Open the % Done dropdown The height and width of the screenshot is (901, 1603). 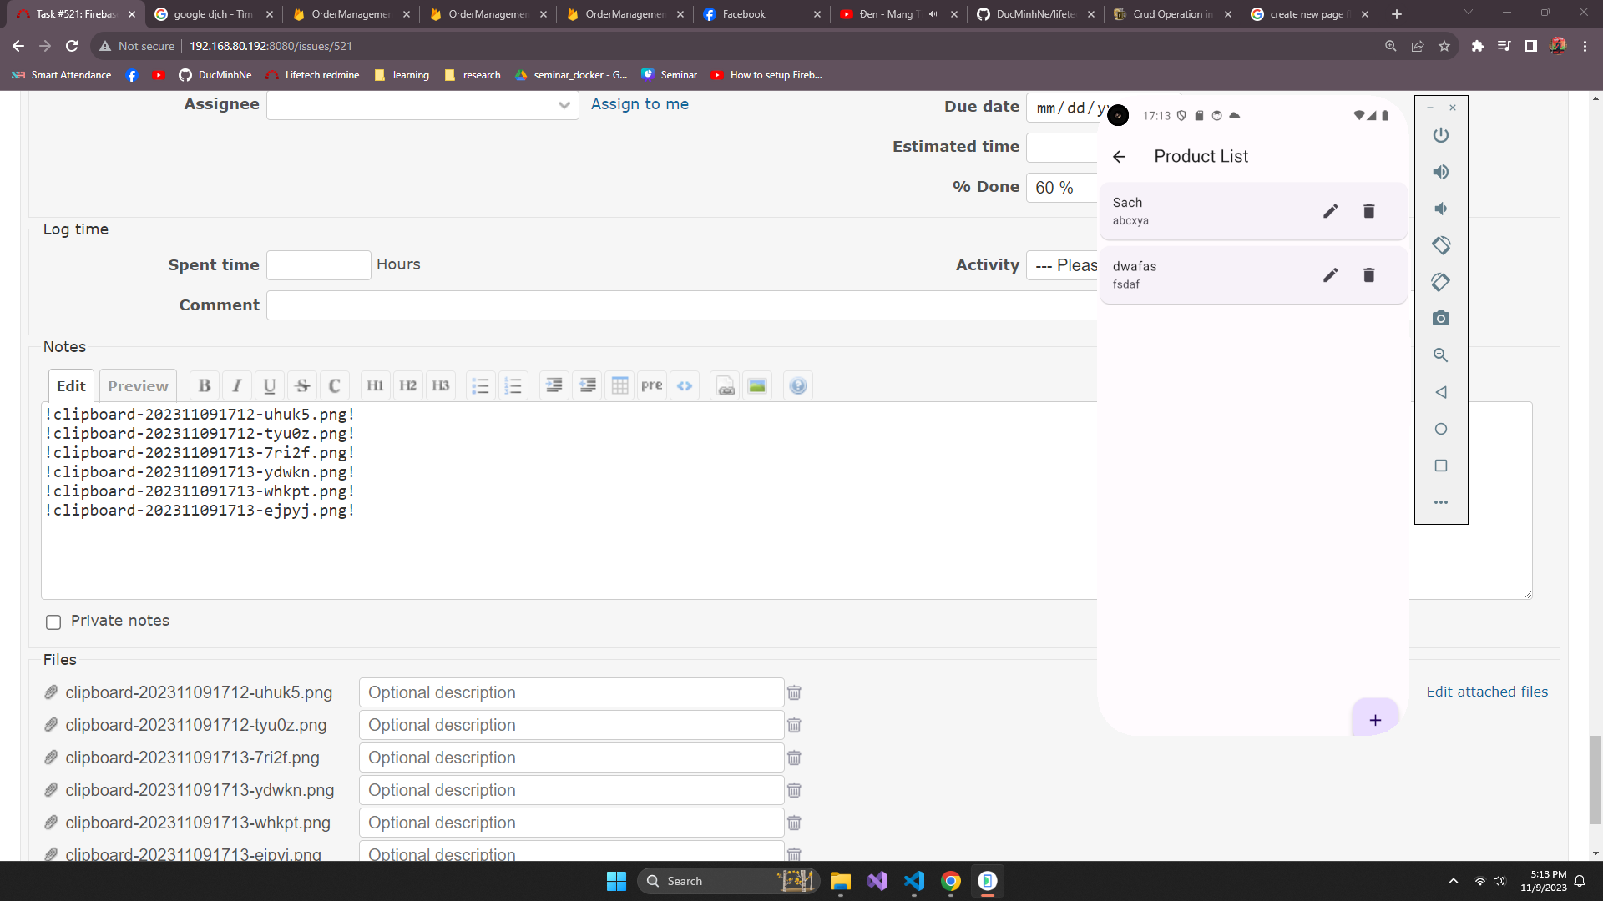pyautogui.click(x=1060, y=188)
